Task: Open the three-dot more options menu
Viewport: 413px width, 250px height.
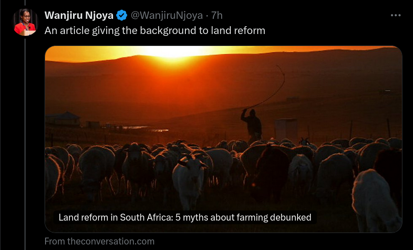Action: (x=396, y=16)
